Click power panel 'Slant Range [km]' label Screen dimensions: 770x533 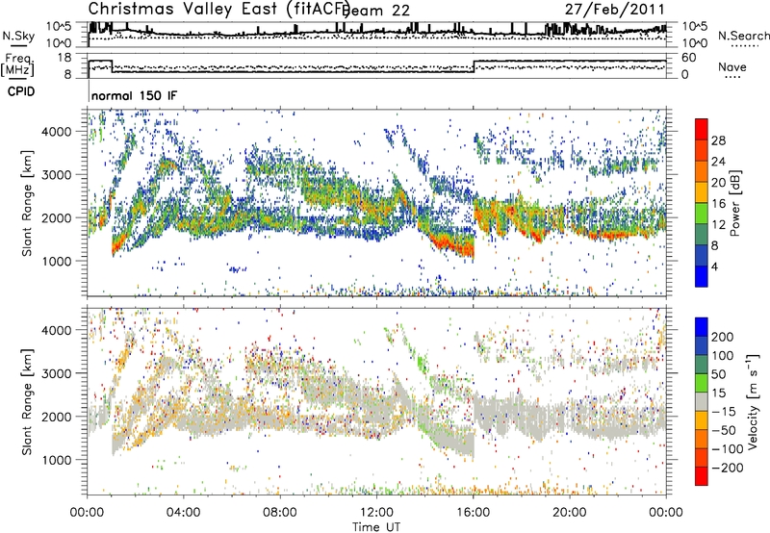(27, 203)
